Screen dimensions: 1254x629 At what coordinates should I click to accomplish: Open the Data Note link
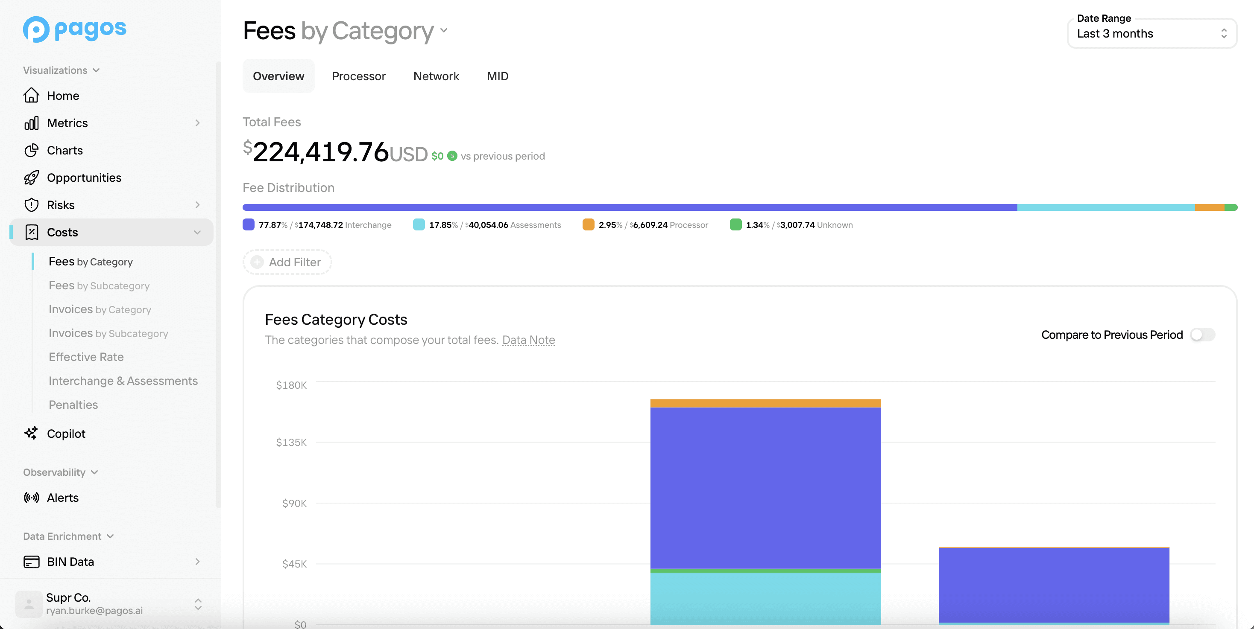[x=528, y=340]
